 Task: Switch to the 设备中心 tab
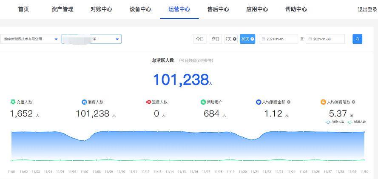pos(140,9)
